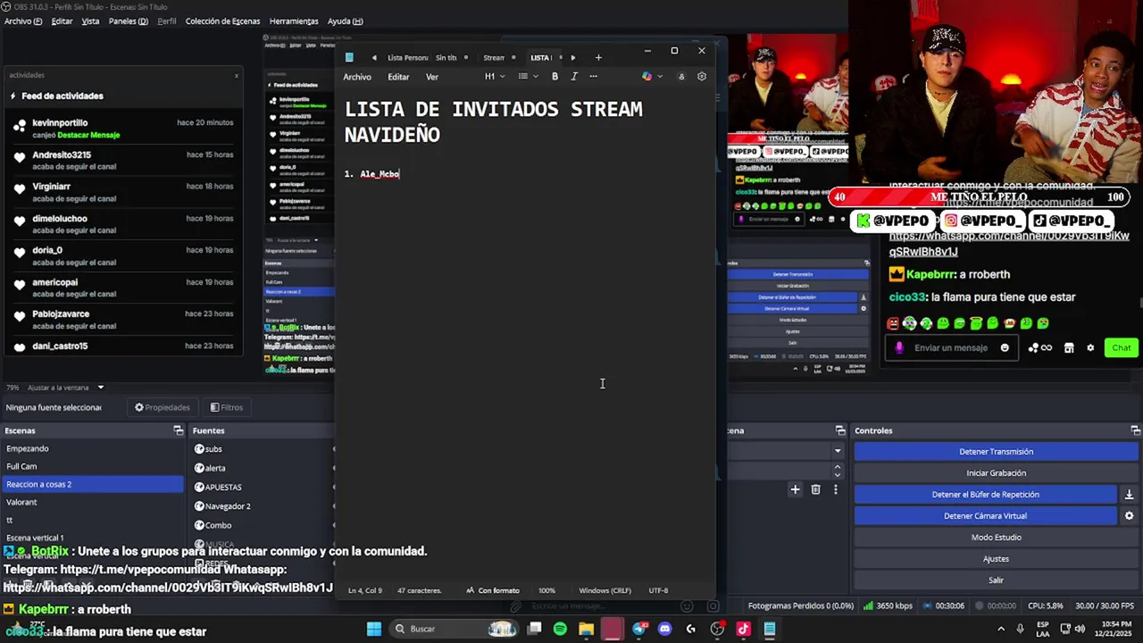Image resolution: width=1143 pixels, height=643 pixels.
Task: Open Ajustes in the Controles panel
Action: click(996, 559)
